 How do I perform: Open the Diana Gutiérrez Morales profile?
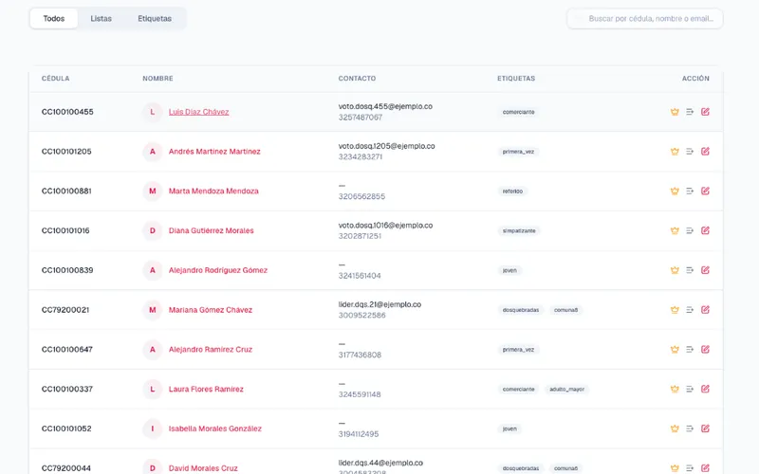pos(211,230)
